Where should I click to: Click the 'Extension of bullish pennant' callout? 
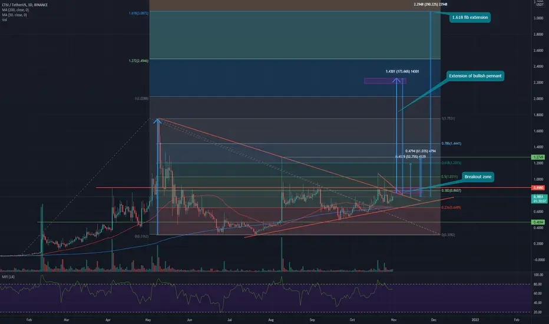point(475,76)
